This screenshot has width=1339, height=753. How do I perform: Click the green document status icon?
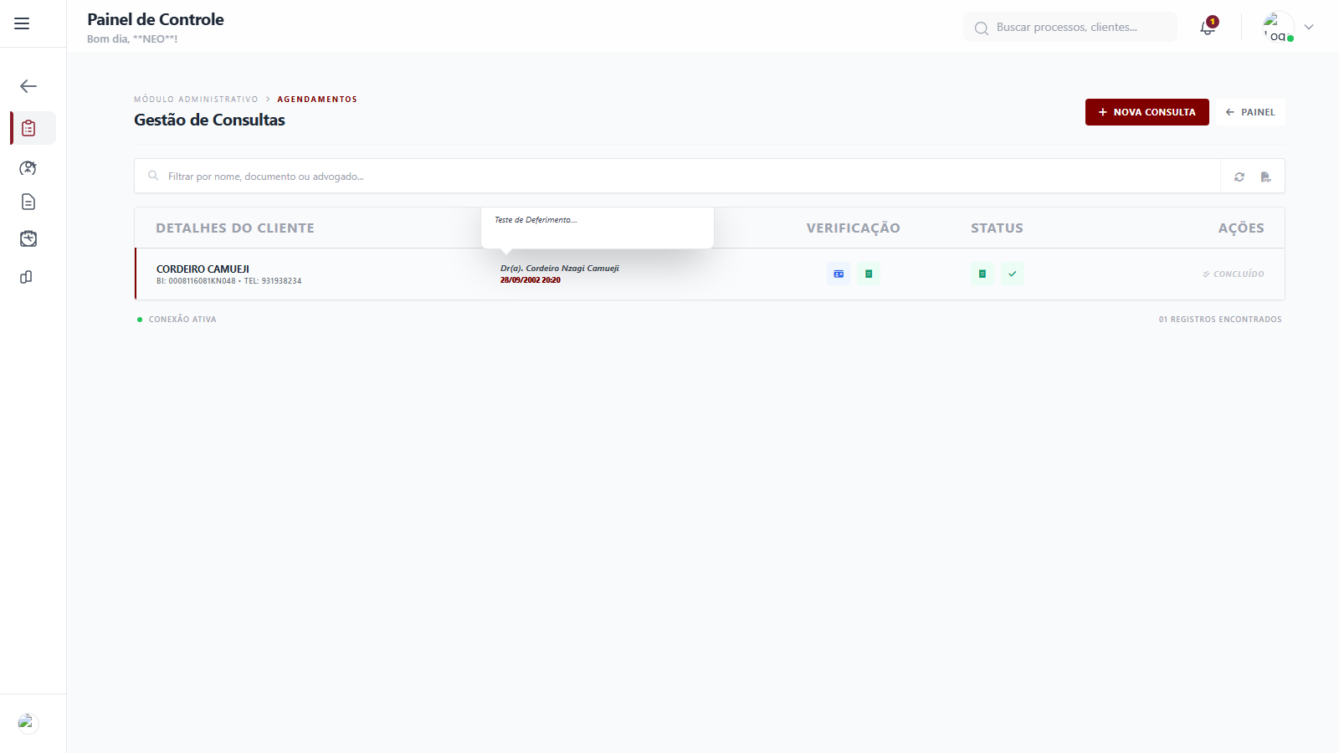[x=982, y=274]
